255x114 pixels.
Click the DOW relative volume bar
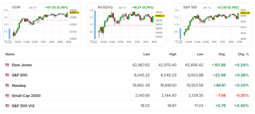pyautogui.click(x=9, y=34)
